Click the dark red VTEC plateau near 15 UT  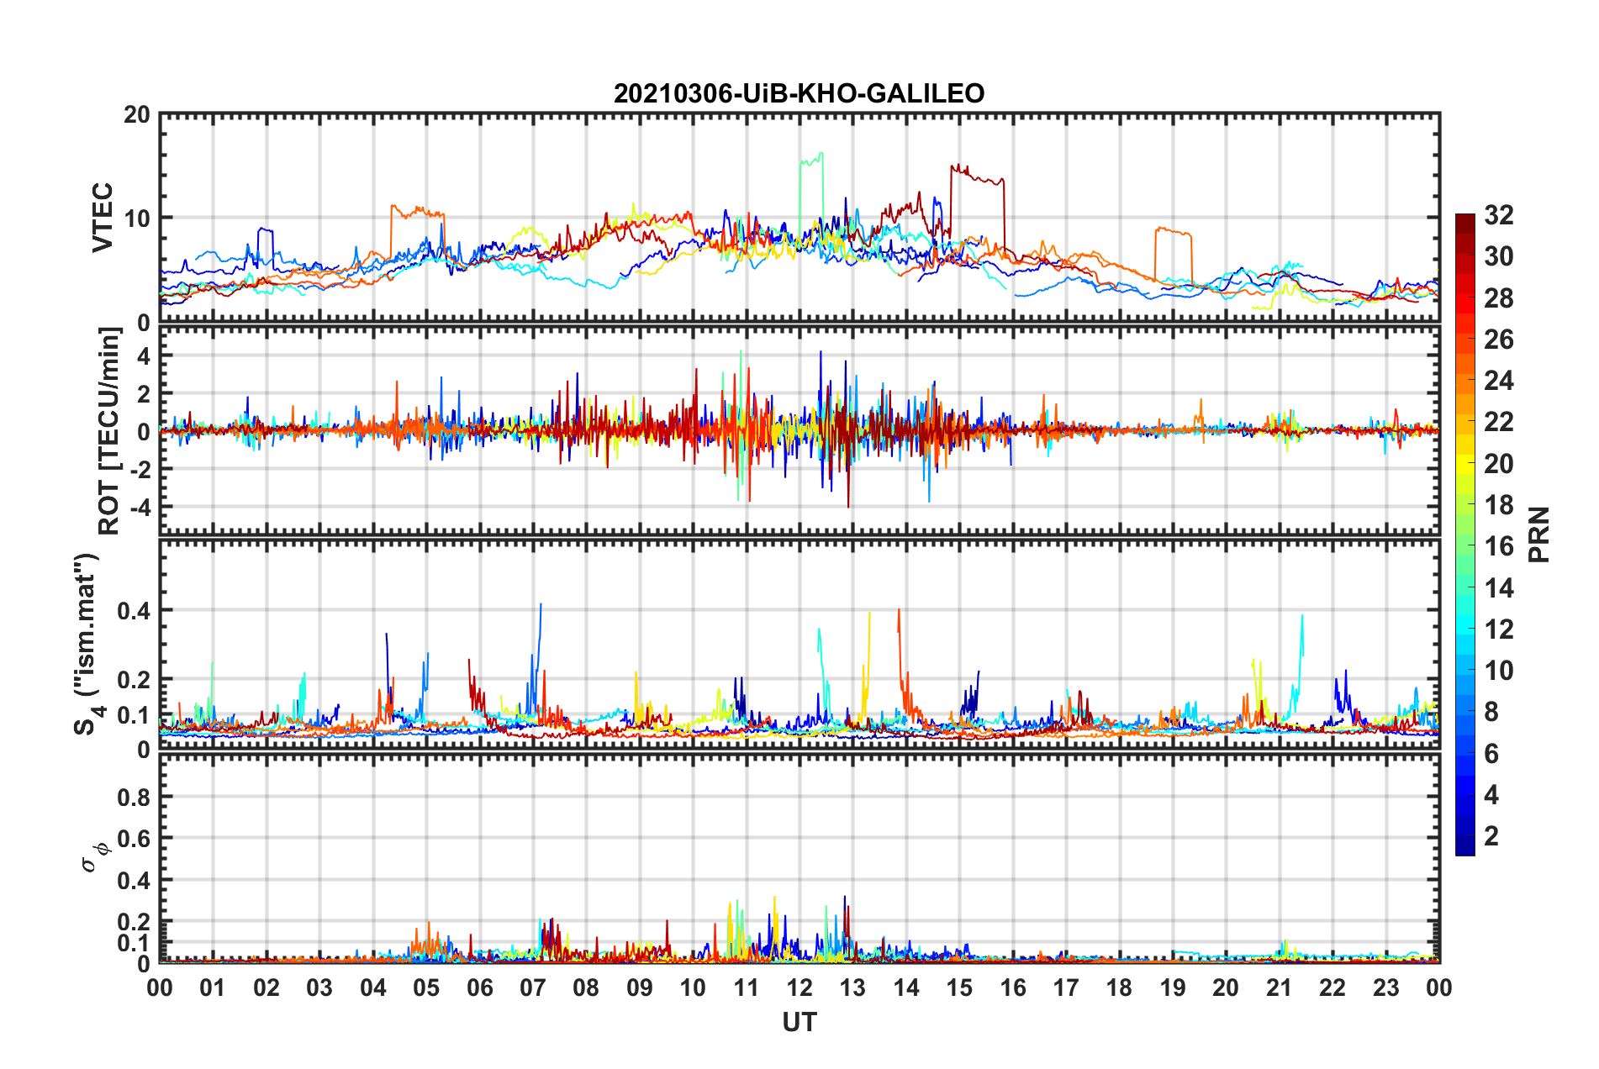[x=977, y=176]
